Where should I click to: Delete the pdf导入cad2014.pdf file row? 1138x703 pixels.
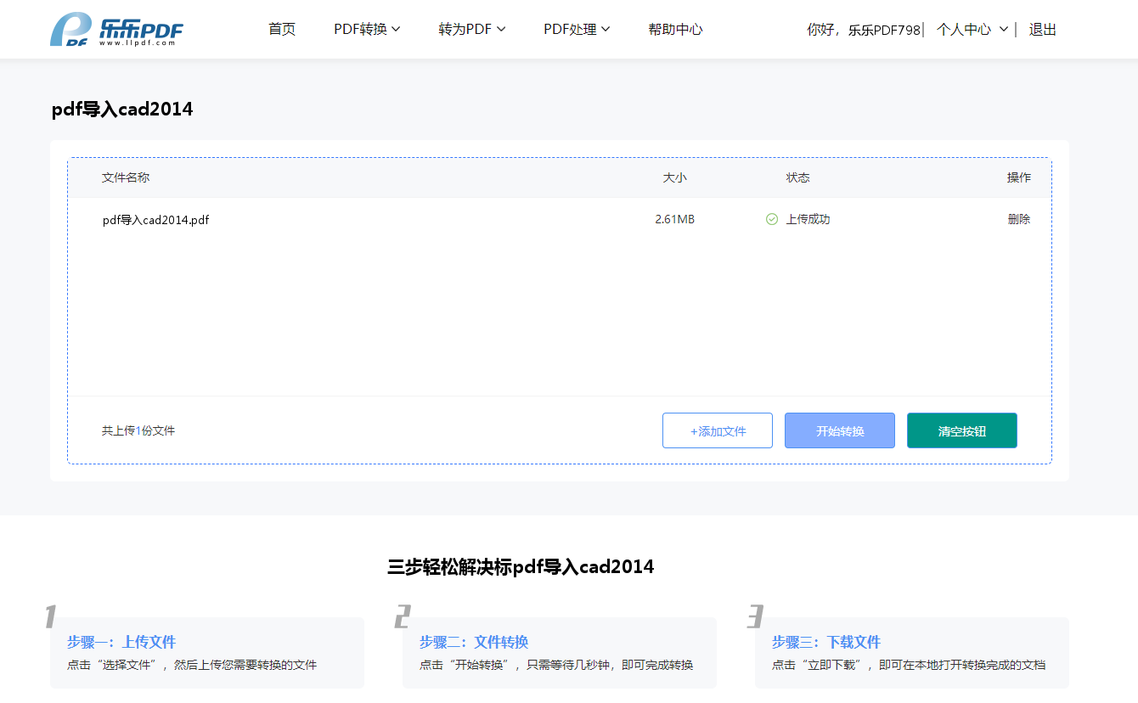tap(1019, 219)
